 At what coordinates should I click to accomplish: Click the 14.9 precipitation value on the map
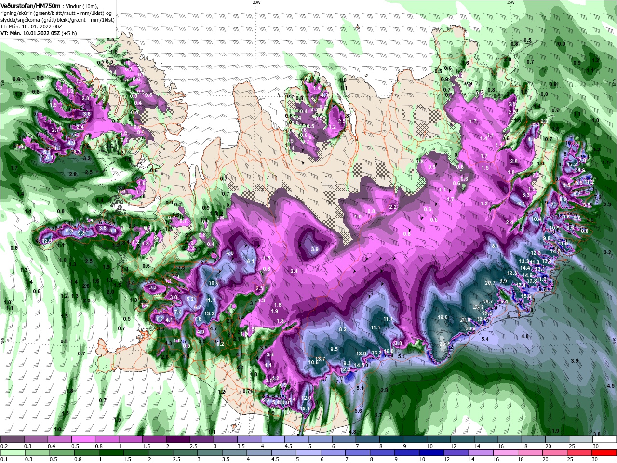[x=528, y=275]
